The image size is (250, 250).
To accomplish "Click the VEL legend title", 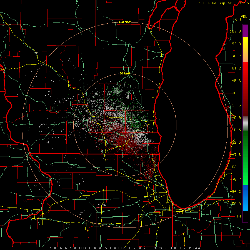I will pyautogui.click(x=244, y=17).
